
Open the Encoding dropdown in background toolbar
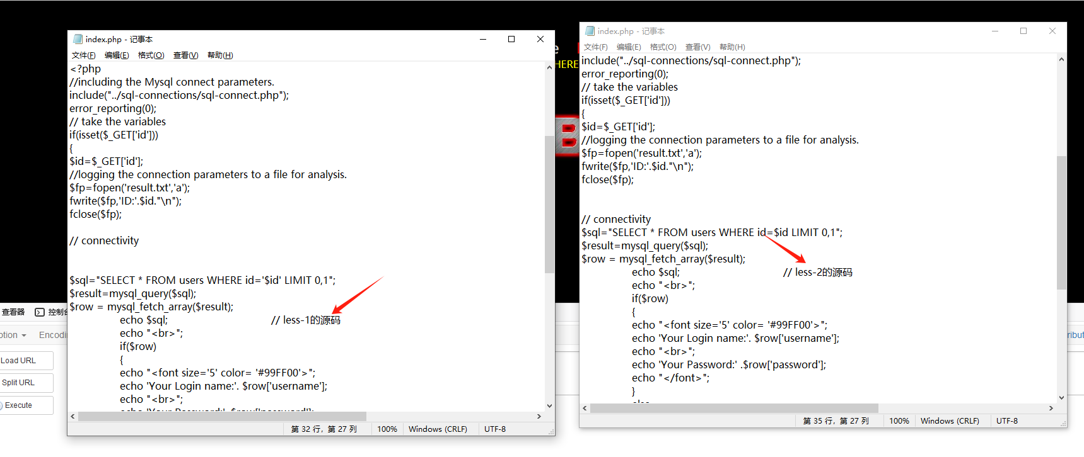point(52,335)
